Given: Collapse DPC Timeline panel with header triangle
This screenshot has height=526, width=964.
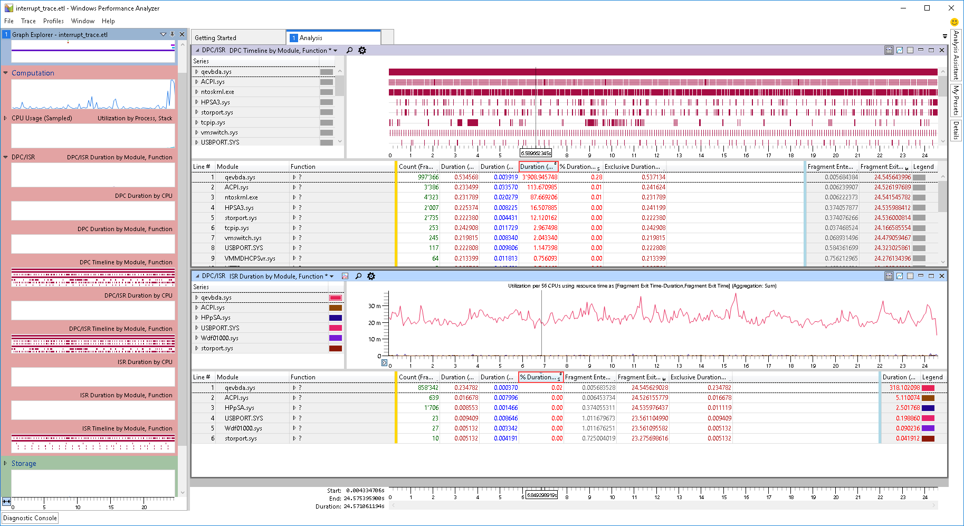Looking at the screenshot, I should click(x=197, y=50).
